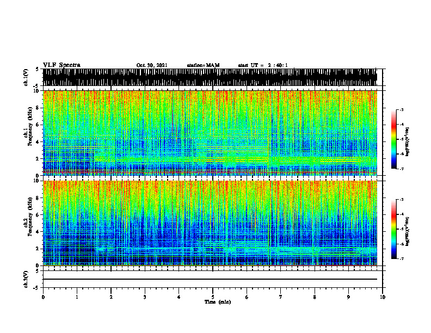Screen dimensions: 431x333
Task: Click the "10" kHz tick on ch.2 frequency axis
Action: [x=37, y=181]
